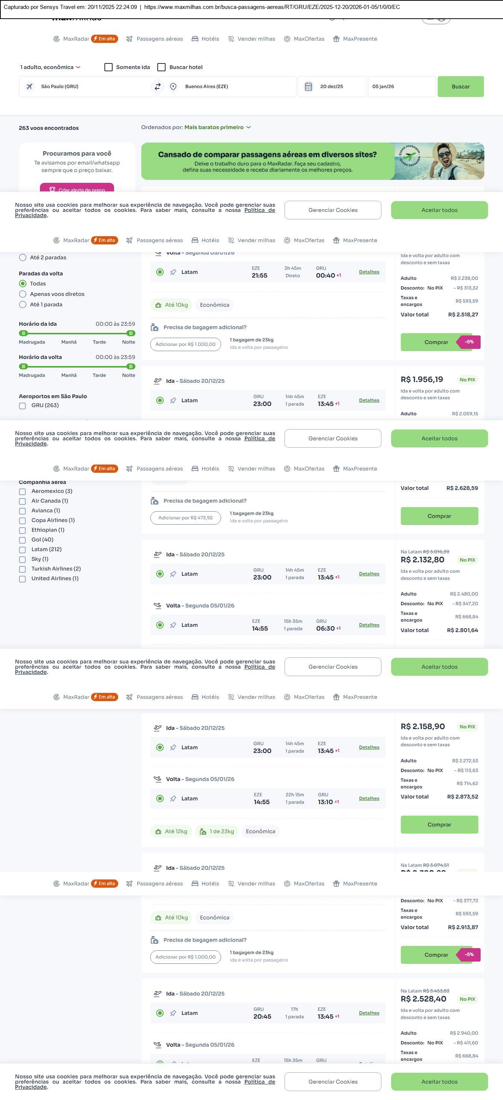Click the left handle of 'Horário da ida' slider
The width and height of the screenshot is (503, 1100).
23,333
